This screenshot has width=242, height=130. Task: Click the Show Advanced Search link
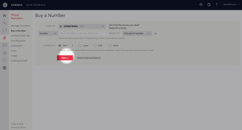(89, 58)
